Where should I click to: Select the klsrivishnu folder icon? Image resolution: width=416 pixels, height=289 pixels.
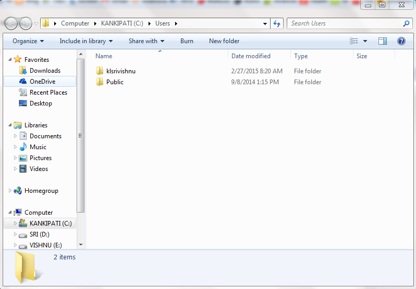coord(100,71)
